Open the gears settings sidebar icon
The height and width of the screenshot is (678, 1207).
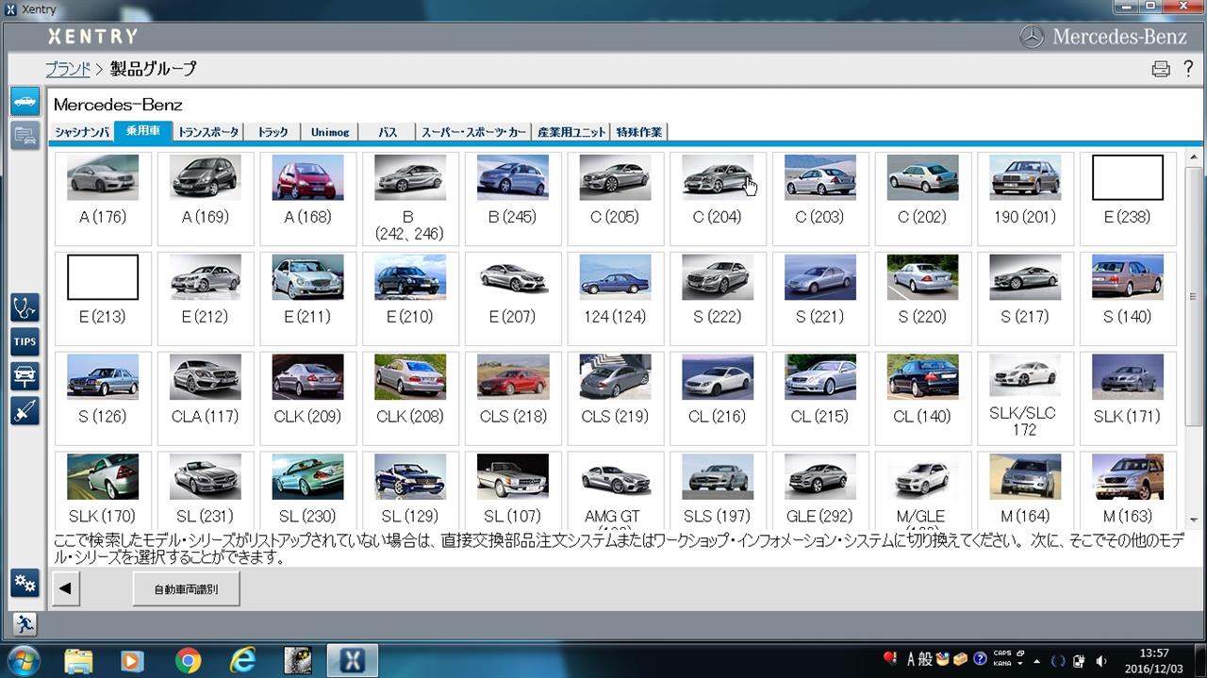(25, 584)
